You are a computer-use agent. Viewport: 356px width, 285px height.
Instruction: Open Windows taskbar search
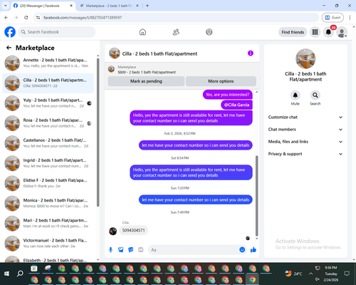point(20,274)
